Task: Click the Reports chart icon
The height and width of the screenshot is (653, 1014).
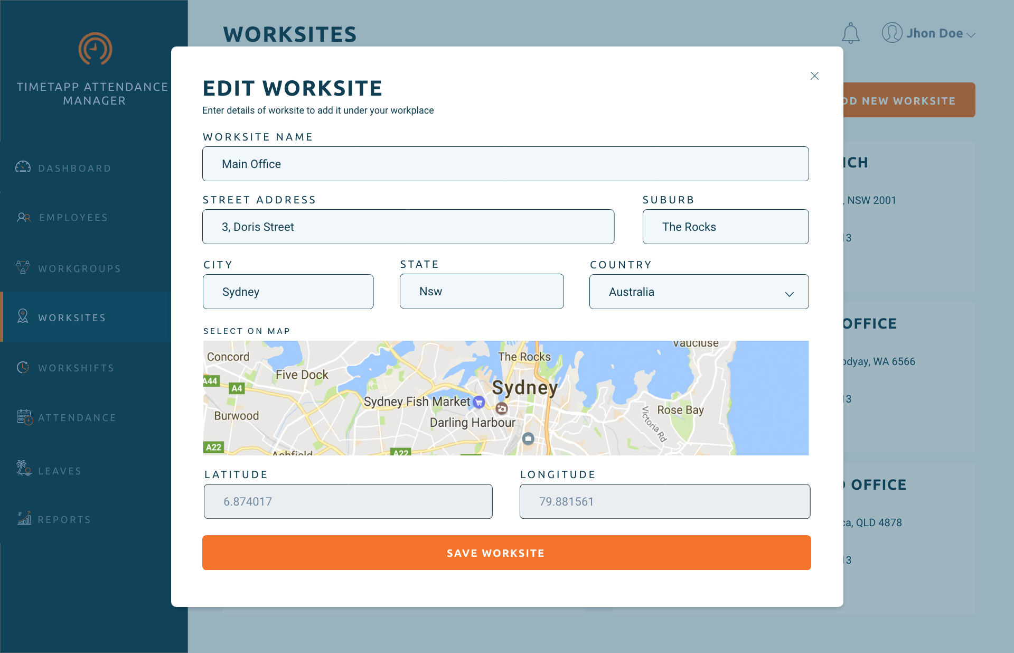Action: [x=24, y=518]
